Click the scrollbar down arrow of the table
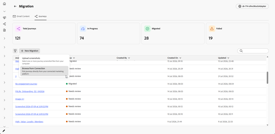275x134 pixels. click(267, 125)
